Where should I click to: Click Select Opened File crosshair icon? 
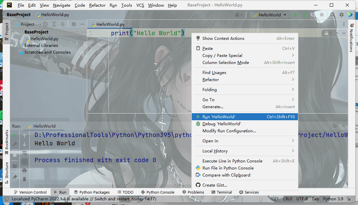click(45, 24)
